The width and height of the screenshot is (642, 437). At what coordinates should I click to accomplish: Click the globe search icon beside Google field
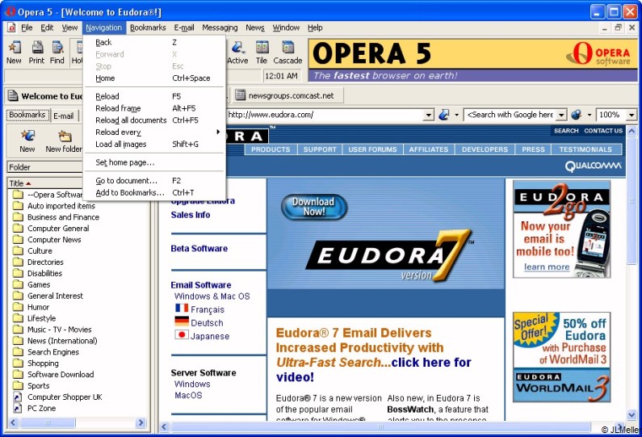click(576, 115)
